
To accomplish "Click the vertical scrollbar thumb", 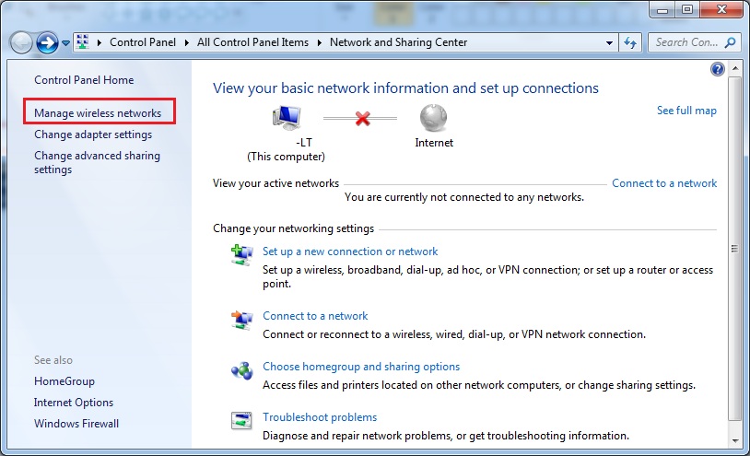I will pos(734,248).
